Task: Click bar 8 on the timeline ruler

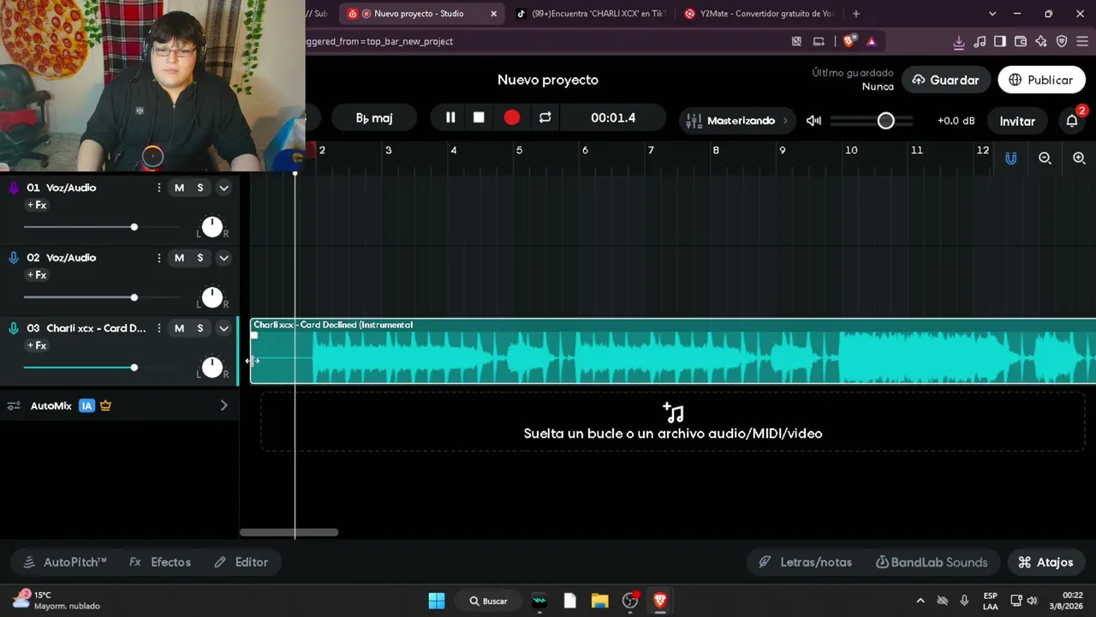Action: tap(716, 151)
